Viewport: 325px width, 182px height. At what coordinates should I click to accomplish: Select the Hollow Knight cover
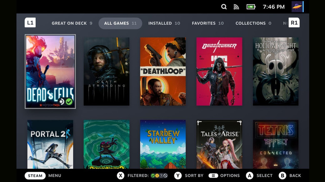pyautogui.click(x=276, y=71)
